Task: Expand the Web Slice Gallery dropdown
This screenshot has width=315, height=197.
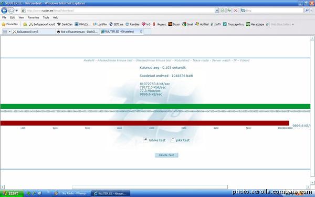Action: (293, 24)
